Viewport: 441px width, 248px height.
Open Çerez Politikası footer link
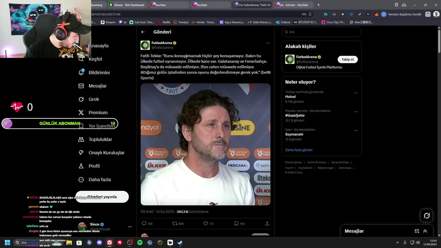coord(340,163)
